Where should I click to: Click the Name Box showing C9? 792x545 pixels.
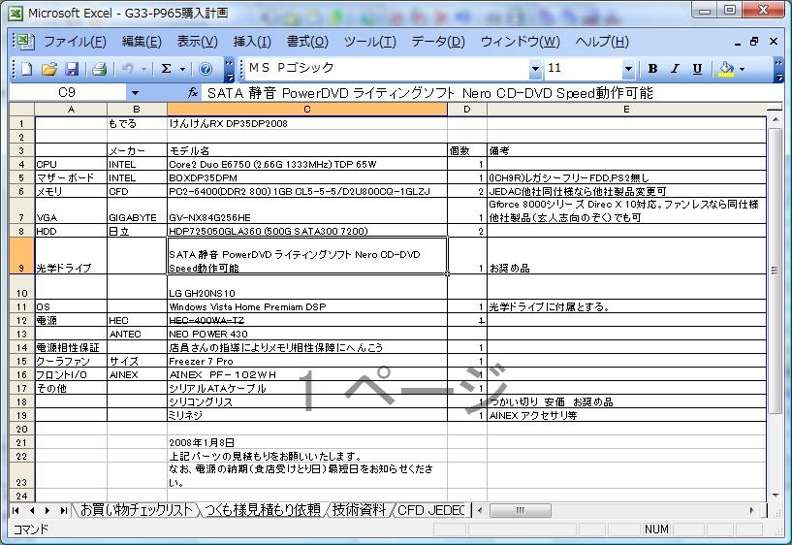pyautogui.click(x=68, y=92)
